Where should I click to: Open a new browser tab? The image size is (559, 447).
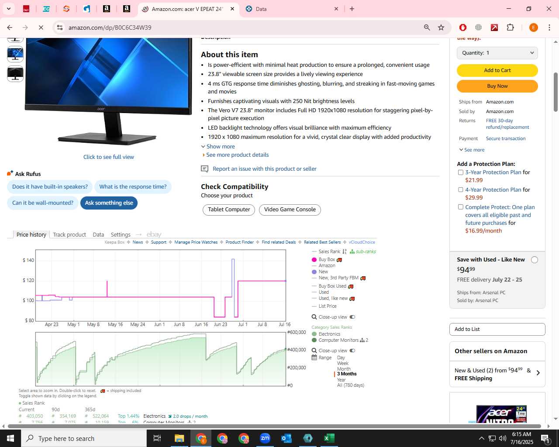pyautogui.click(x=352, y=9)
